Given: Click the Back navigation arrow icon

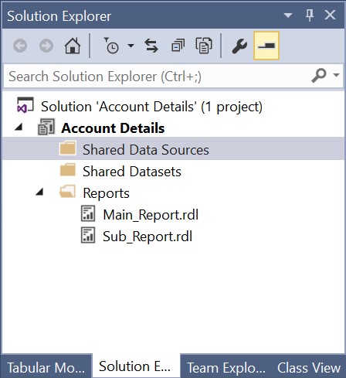Looking at the screenshot, I should click(x=20, y=46).
